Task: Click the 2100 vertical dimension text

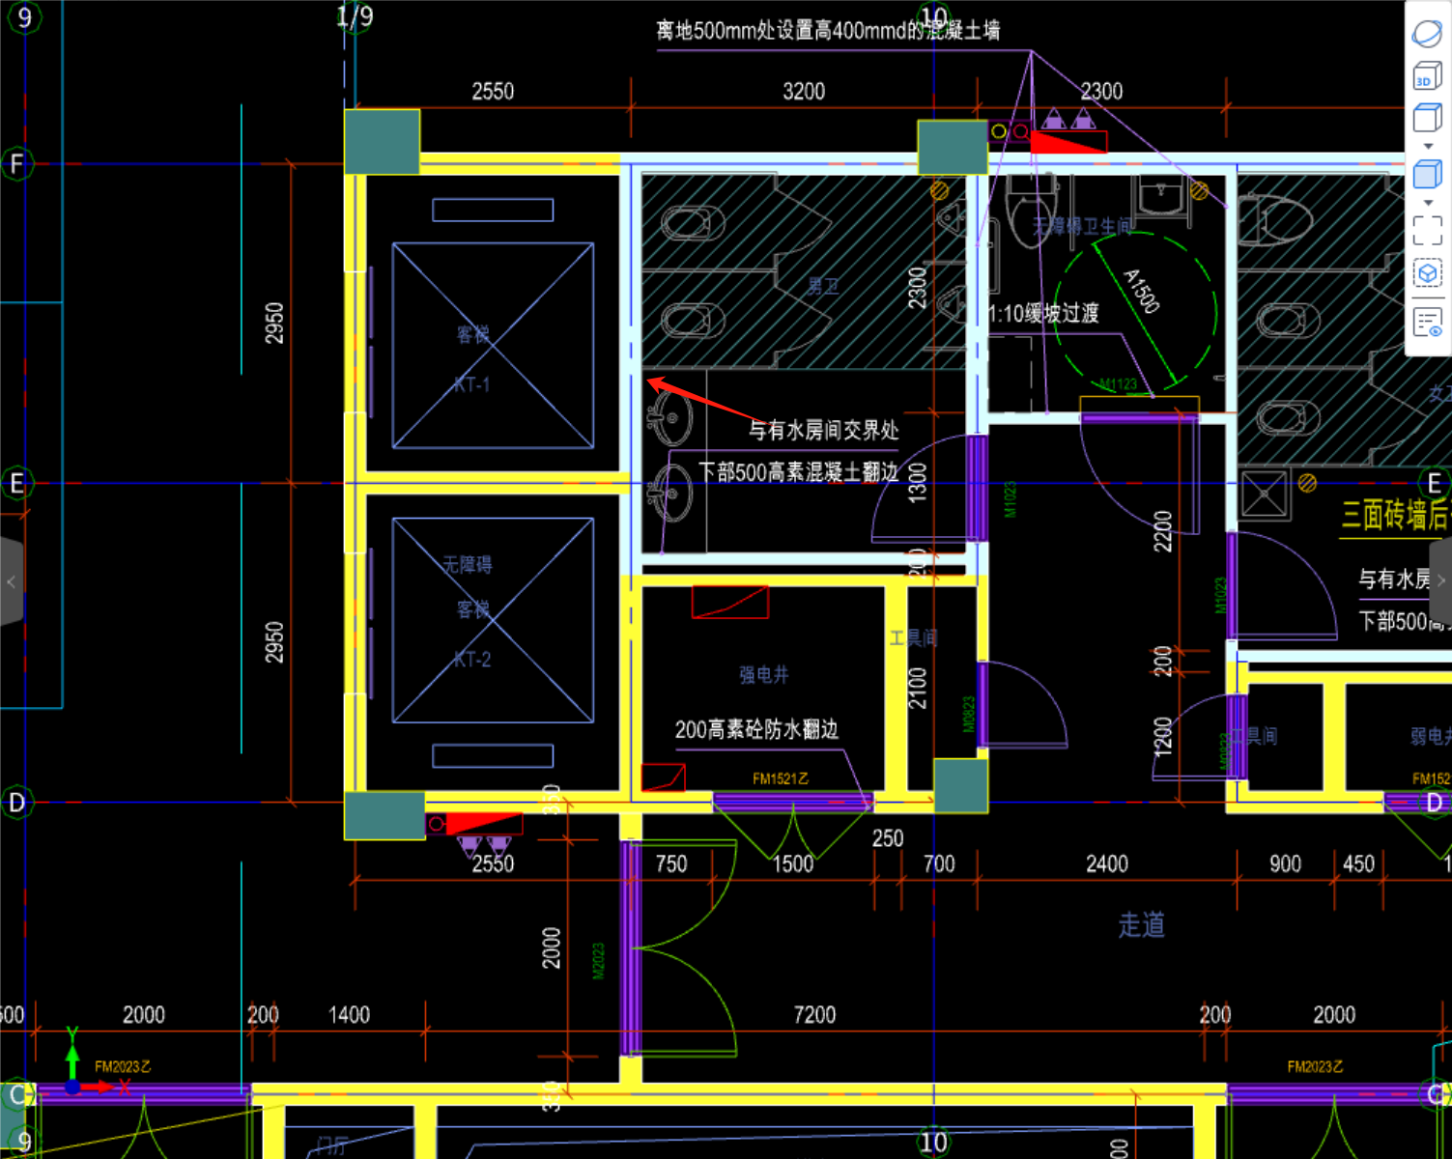Action: 918,689
